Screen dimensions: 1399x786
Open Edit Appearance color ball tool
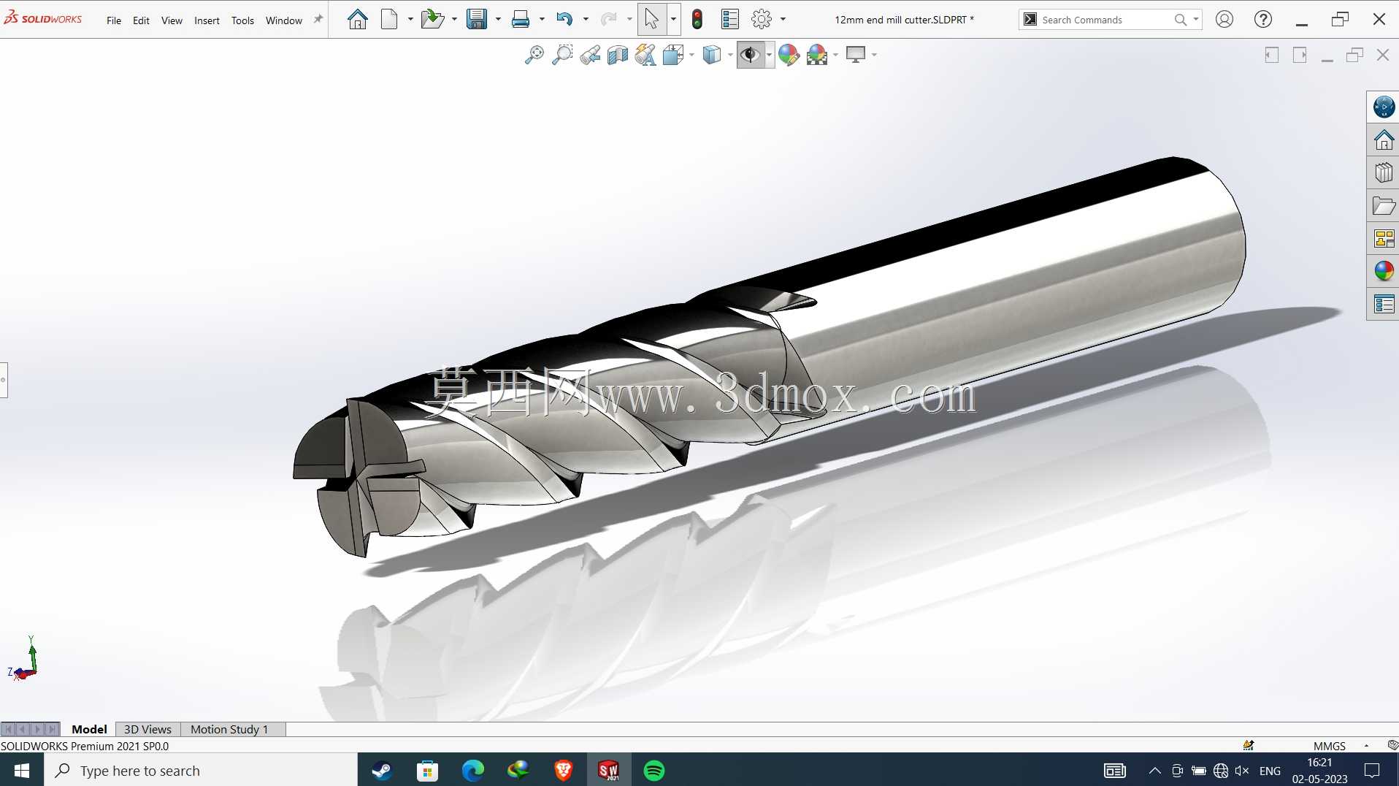(x=789, y=55)
